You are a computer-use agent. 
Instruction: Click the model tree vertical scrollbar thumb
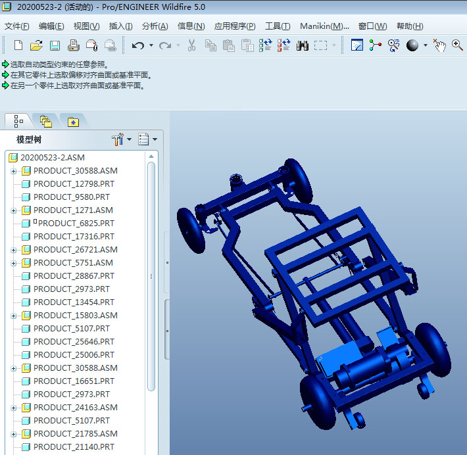click(x=151, y=276)
